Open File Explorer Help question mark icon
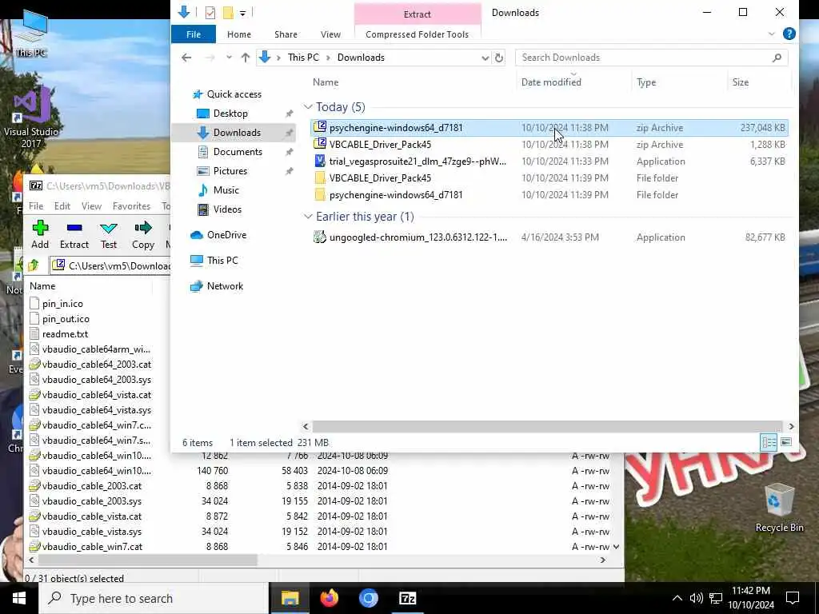The image size is (819, 614). [789, 34]
